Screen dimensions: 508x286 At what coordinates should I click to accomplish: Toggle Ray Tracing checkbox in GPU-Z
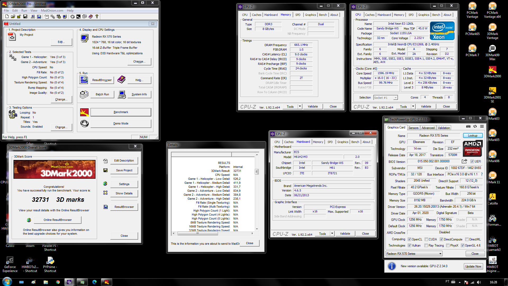pos(426,245)
